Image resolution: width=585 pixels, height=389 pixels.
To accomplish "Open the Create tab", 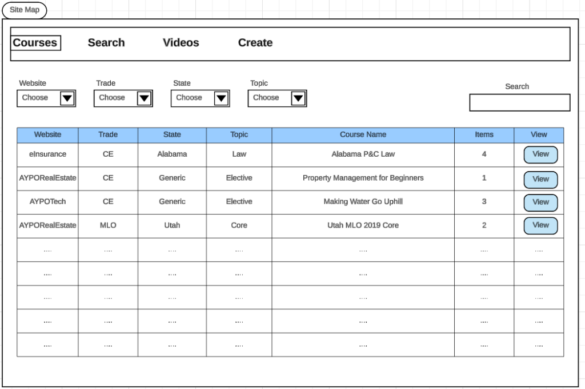I will (x=255, y=43).
